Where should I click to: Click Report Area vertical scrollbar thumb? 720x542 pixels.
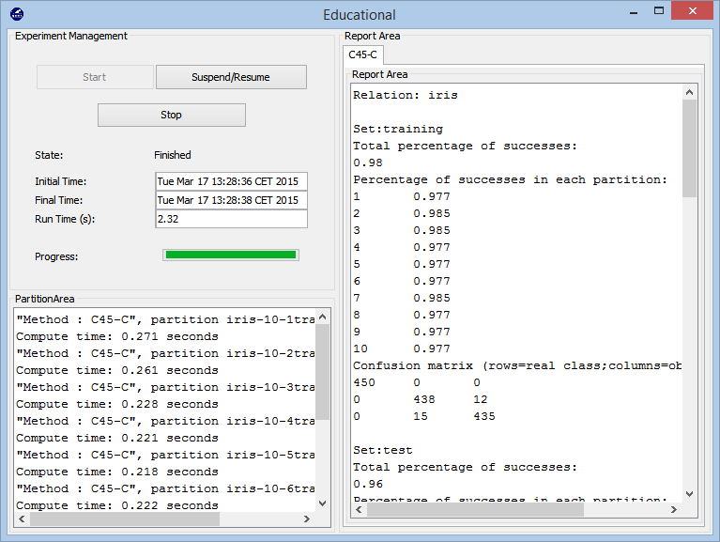[x=689, y=148]
